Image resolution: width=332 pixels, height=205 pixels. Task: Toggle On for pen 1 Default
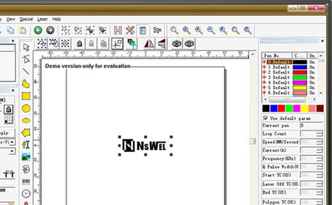point(312,67)
